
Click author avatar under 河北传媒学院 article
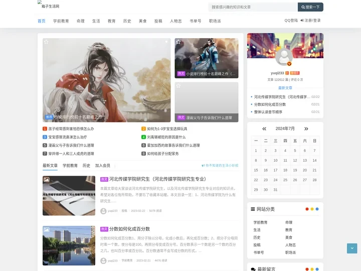click(103, 211)
